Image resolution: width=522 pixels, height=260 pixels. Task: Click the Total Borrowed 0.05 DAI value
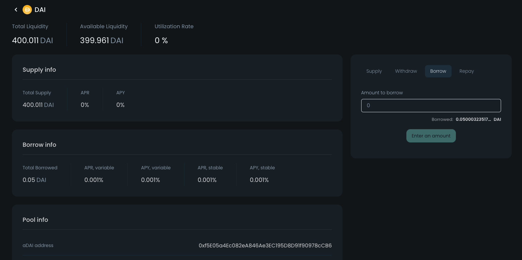pyautogui.click(x=34, y=180)
